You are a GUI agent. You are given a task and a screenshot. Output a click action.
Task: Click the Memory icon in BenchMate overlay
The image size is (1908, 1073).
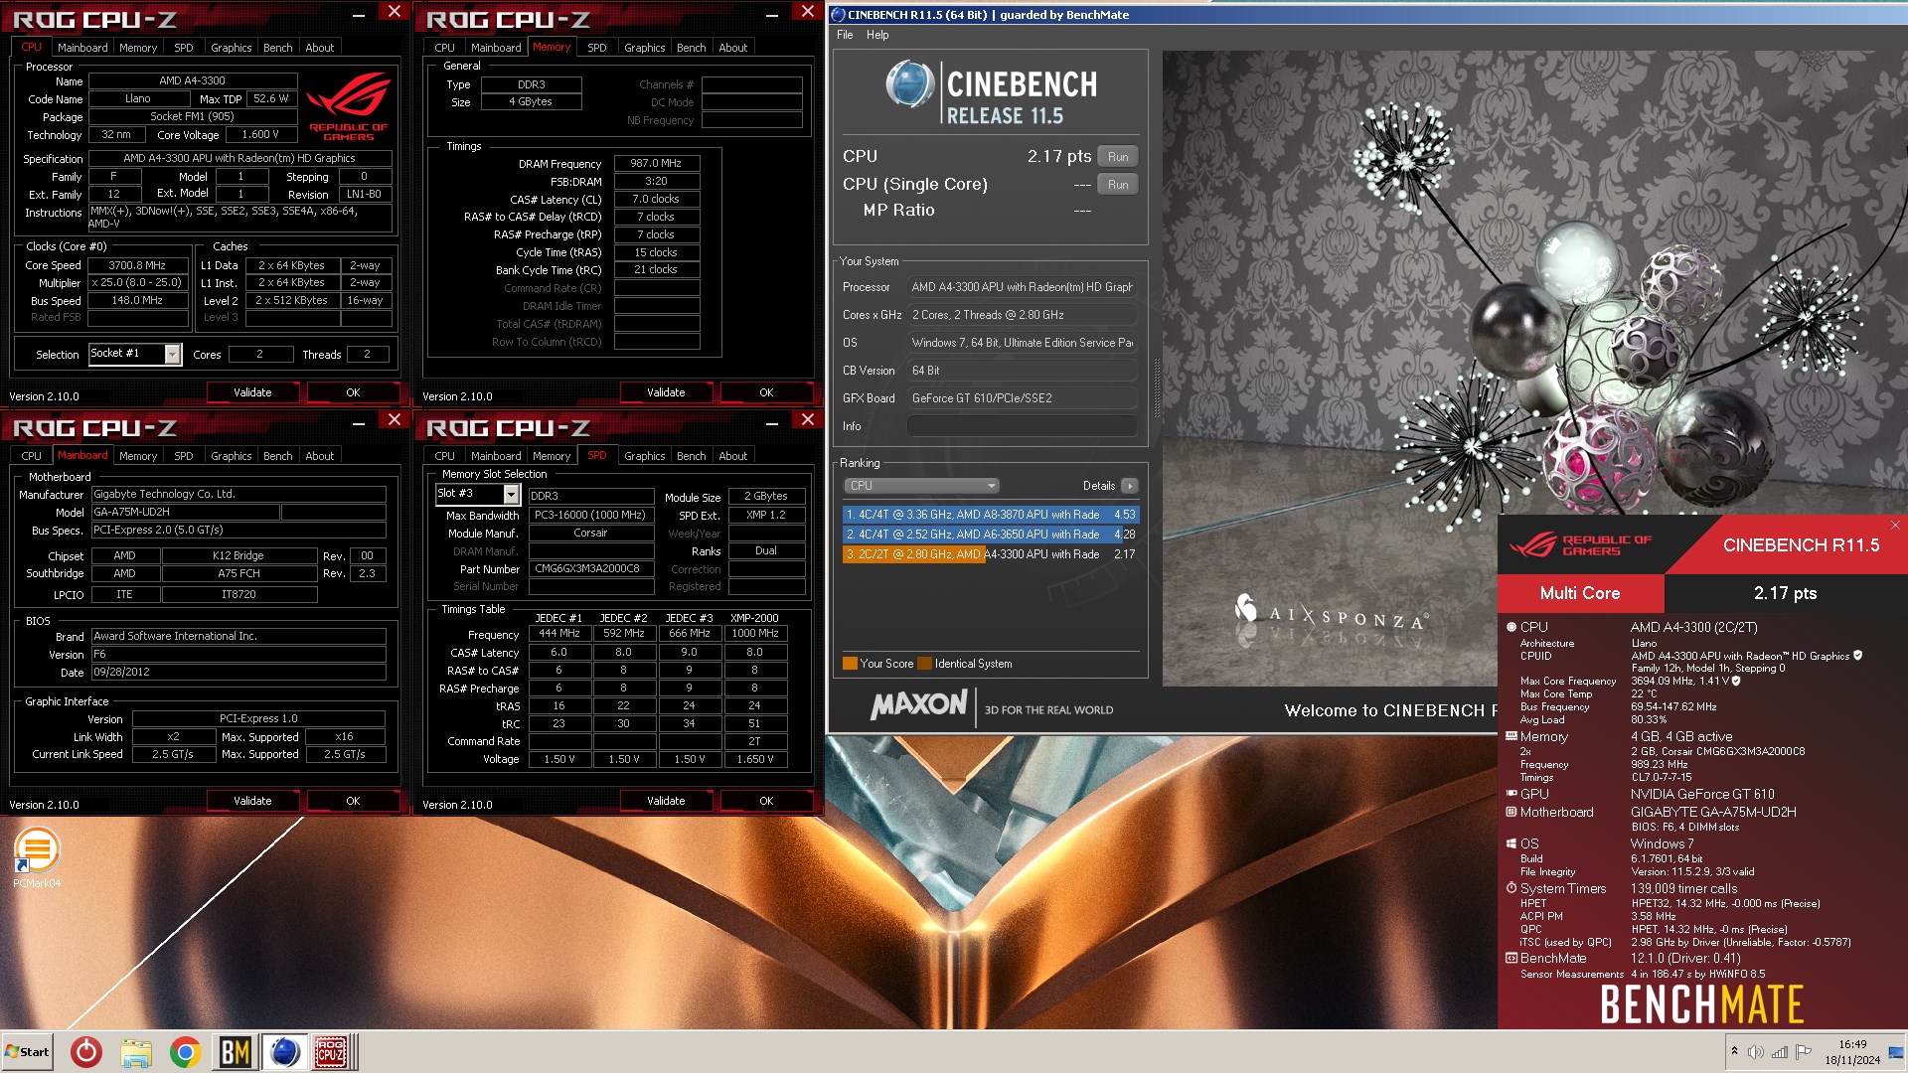1511,736
